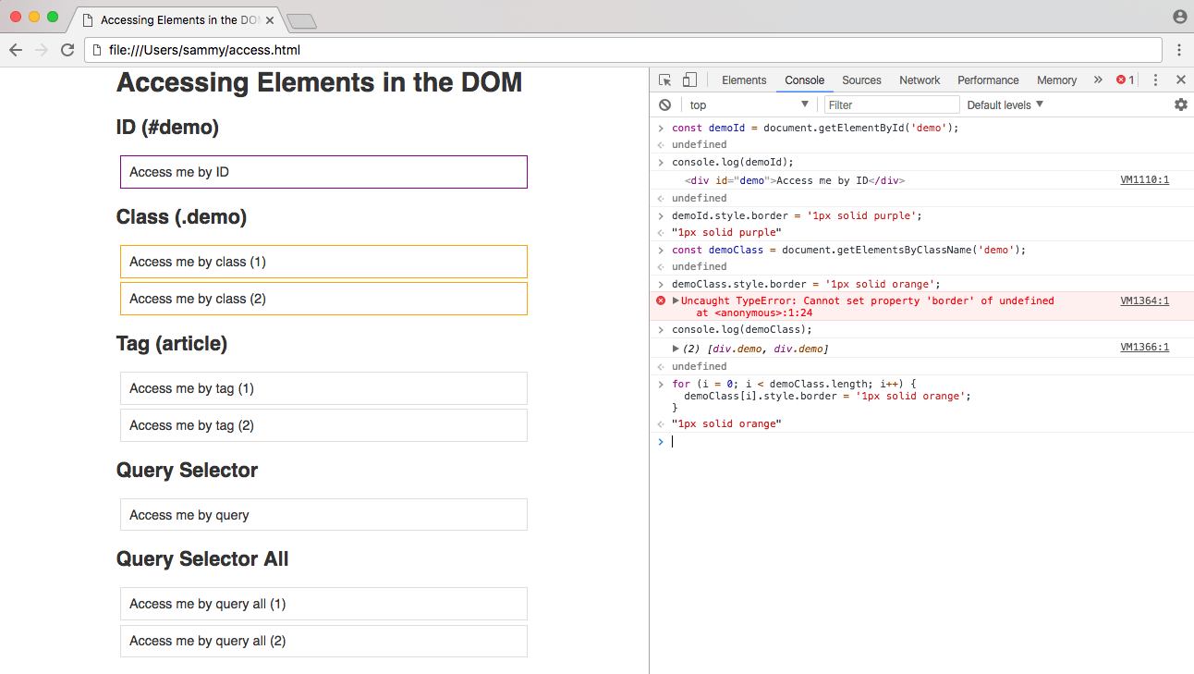Viewport: 1194px width, 674px height.
Task: Expand the logged demoClass array entry
Action: pyautogui.click(x=676, y=348)
